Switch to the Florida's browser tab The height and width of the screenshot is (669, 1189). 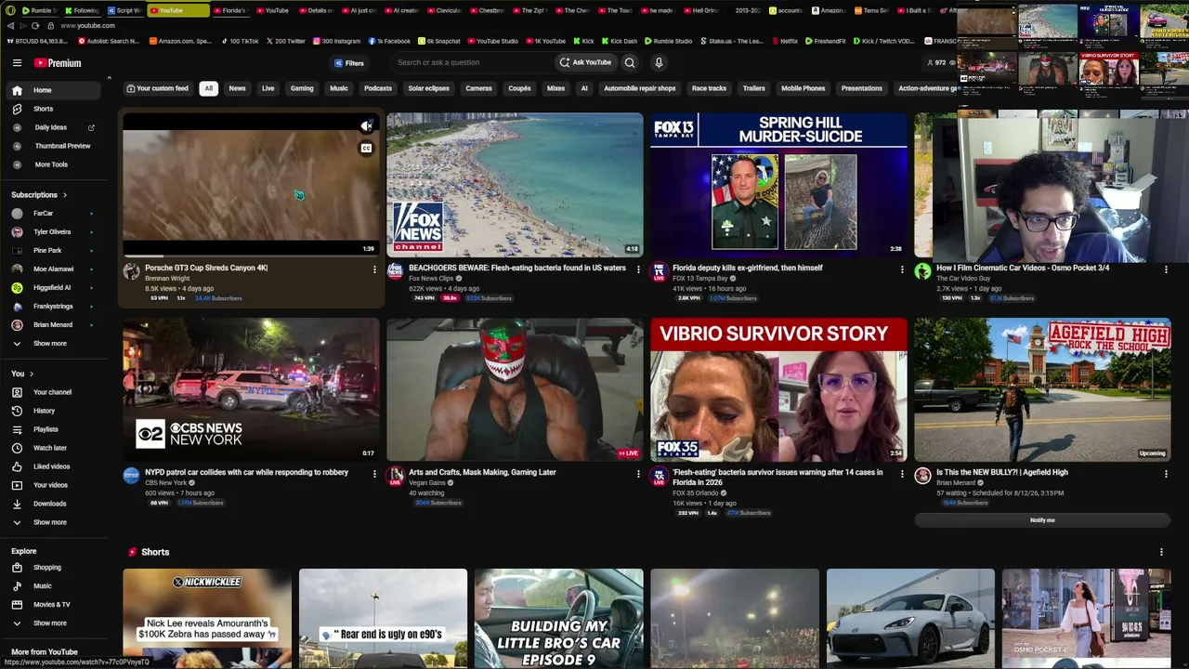click(x=229, y=10)
